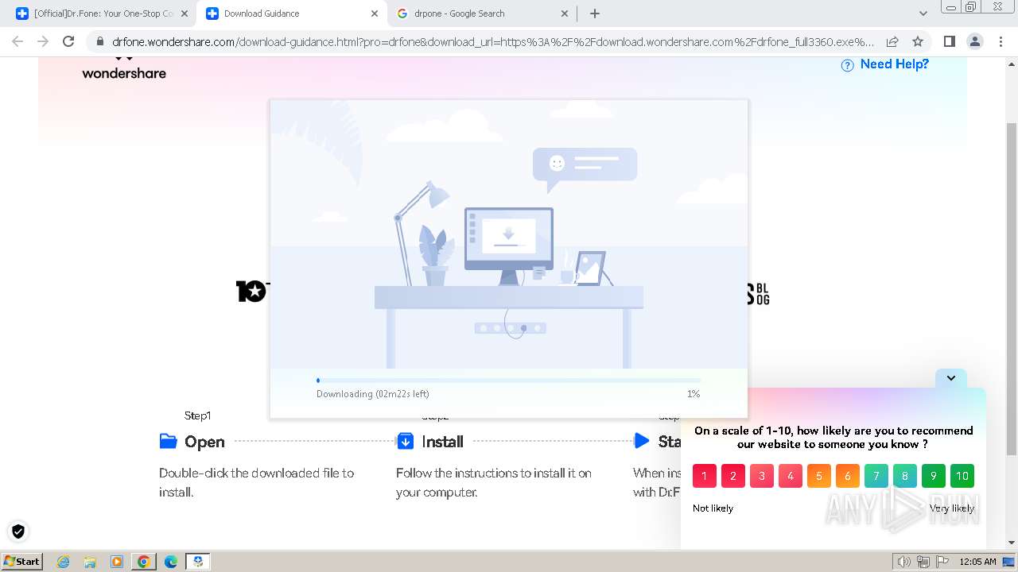Open Microsoft Edge from taskbar

170,562
